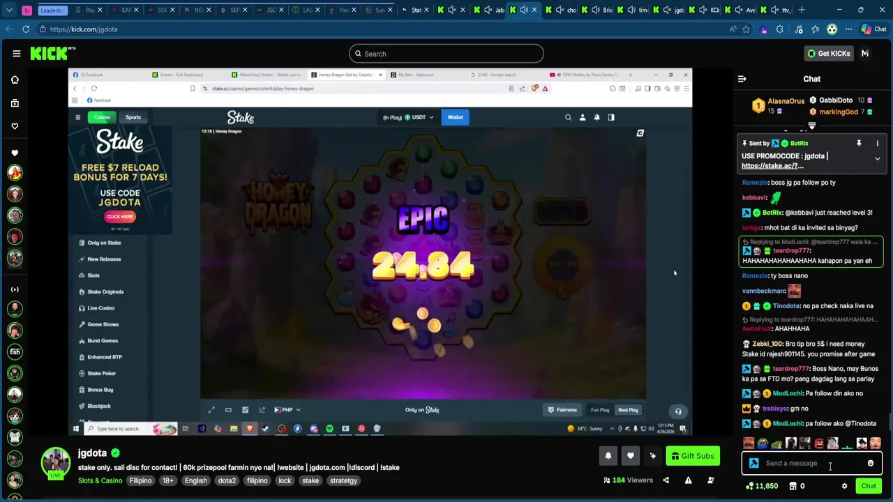
Task: Open the Slots & Casino category link
Action: 100,480
